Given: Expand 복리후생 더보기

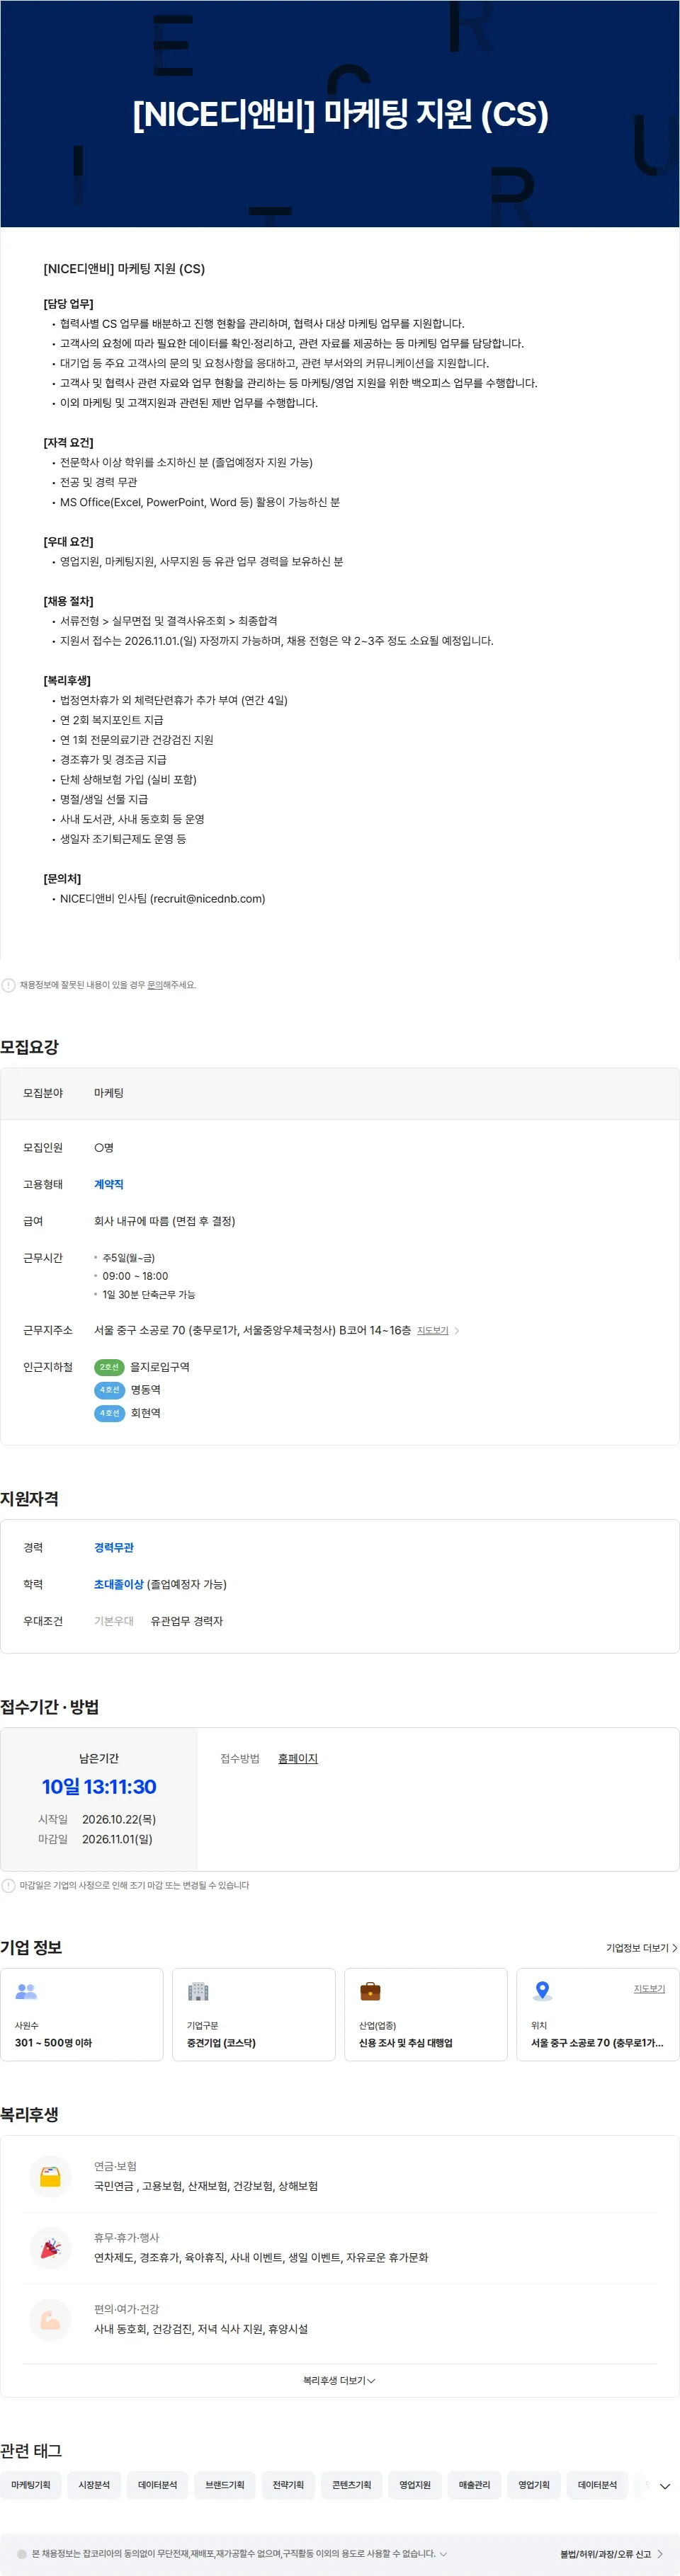Looking at the screenshot, I should [x=340, y=2380].
